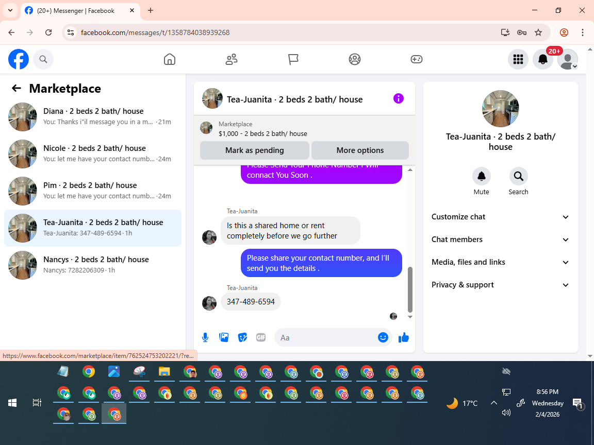The width and height of the screenshot is (594, 445).
Task: Open Pim's 2 beds 2 bath conversation
Action: (93, 191)
